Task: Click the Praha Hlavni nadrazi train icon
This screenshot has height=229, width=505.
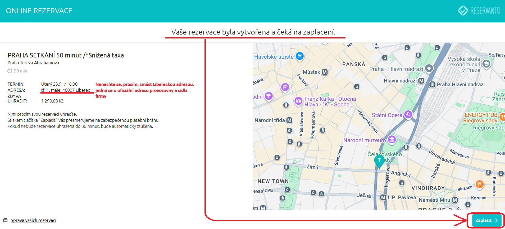Action: point(432,85)
